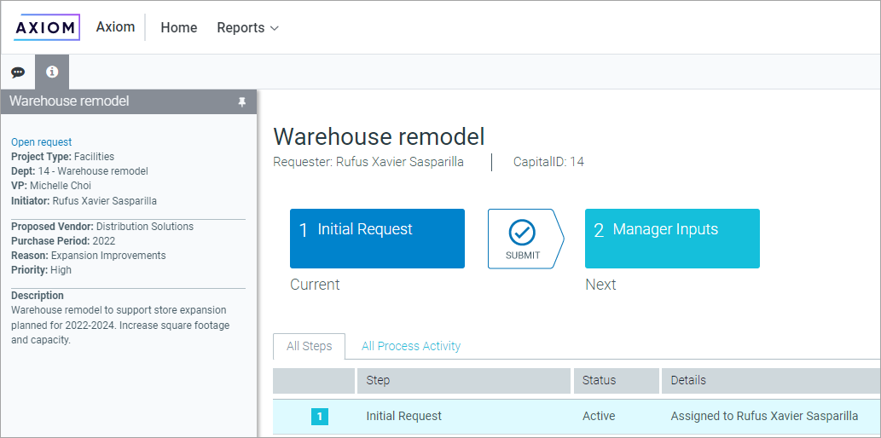Open the comments speech bubble tab
Image resolution: width=881 pixels, height=438 pixels.
pos(18,72)
